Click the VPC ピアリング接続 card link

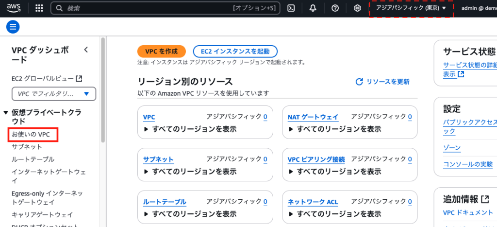point(316,159)
